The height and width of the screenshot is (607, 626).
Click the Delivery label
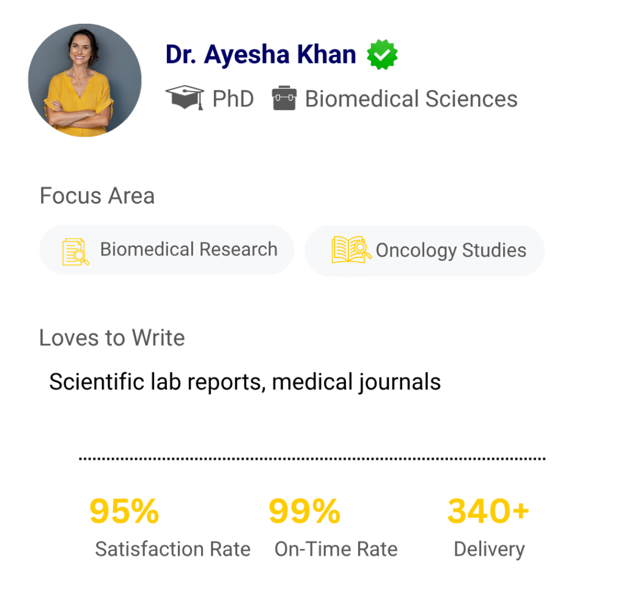pos(488,549)
